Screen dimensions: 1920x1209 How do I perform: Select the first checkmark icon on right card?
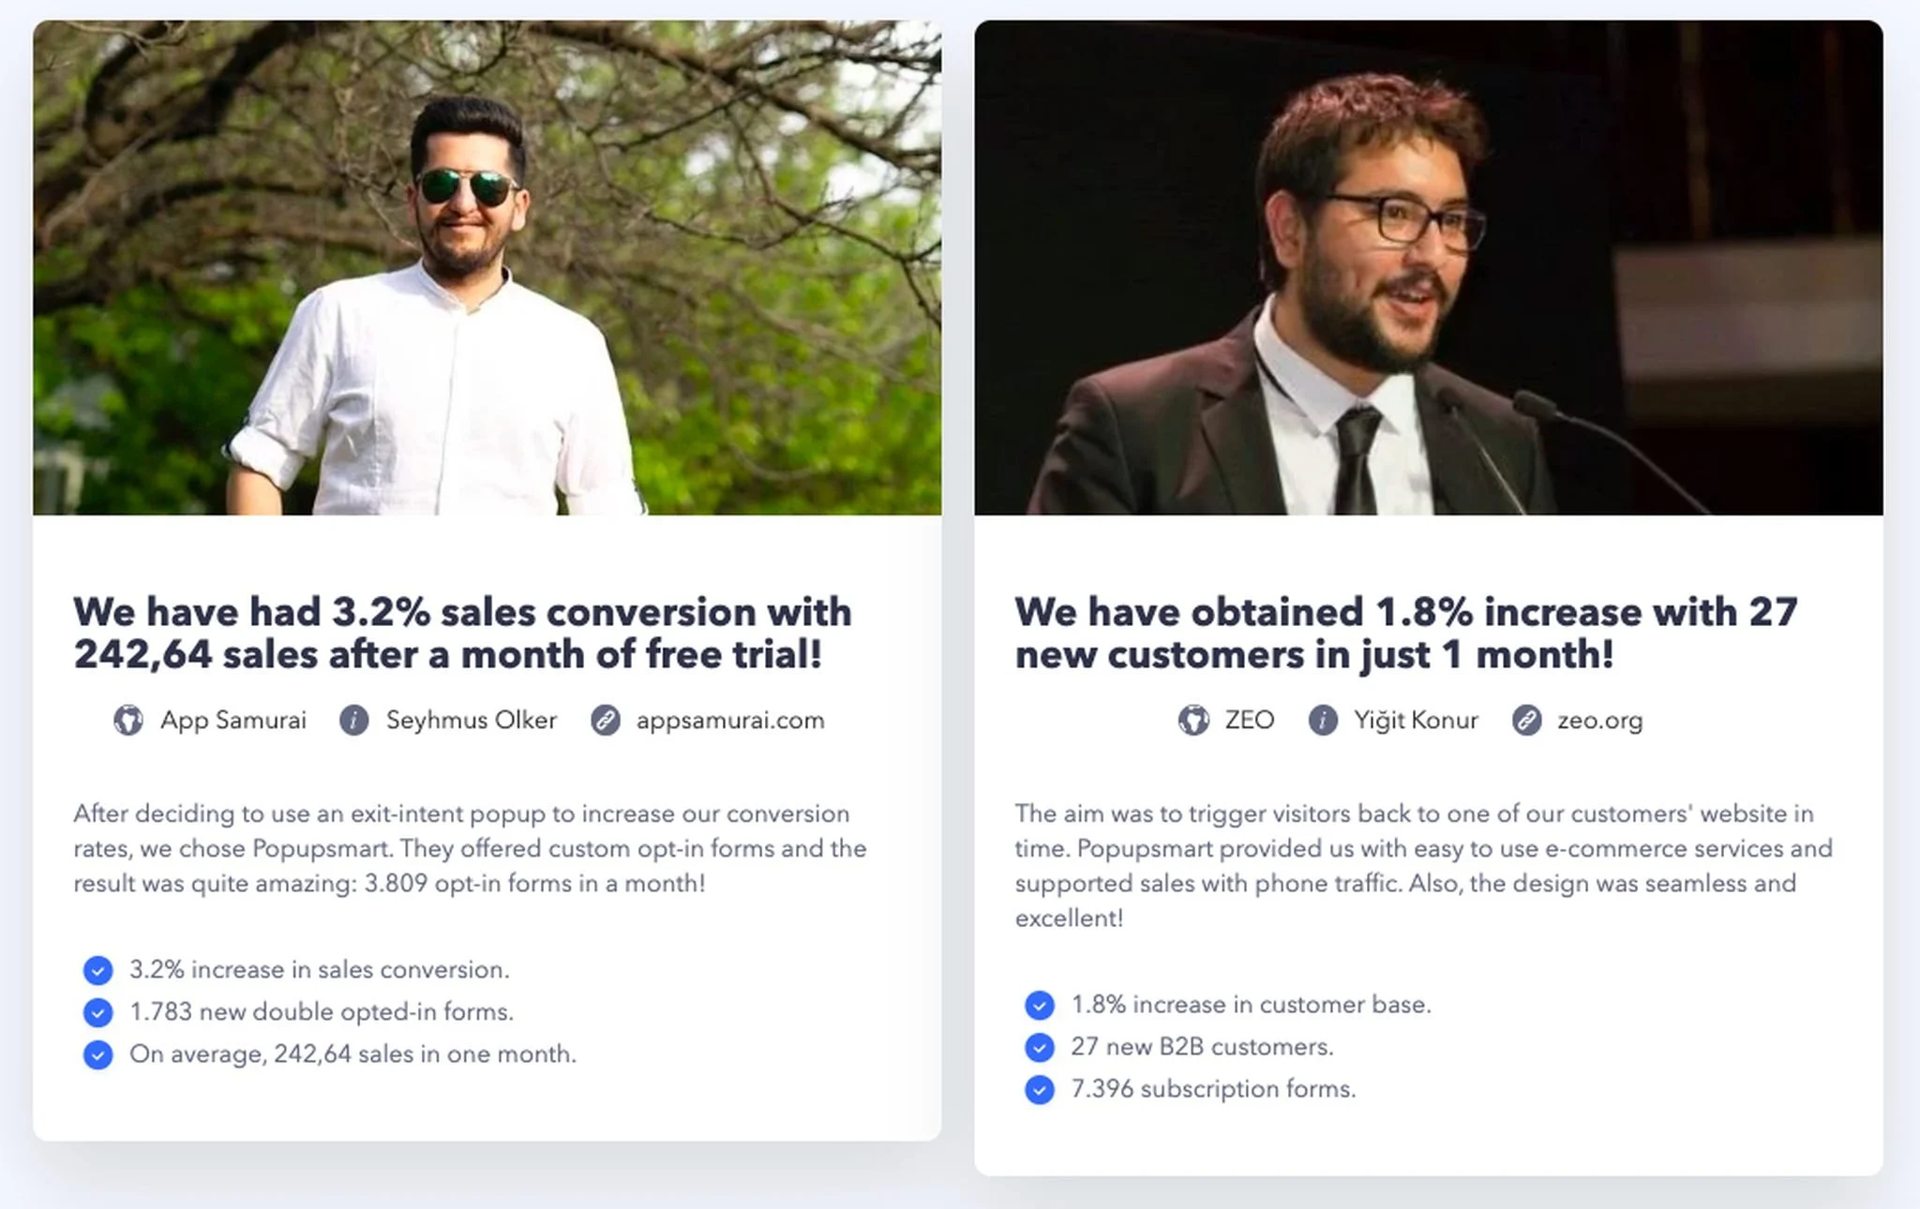(1038, 1005)
